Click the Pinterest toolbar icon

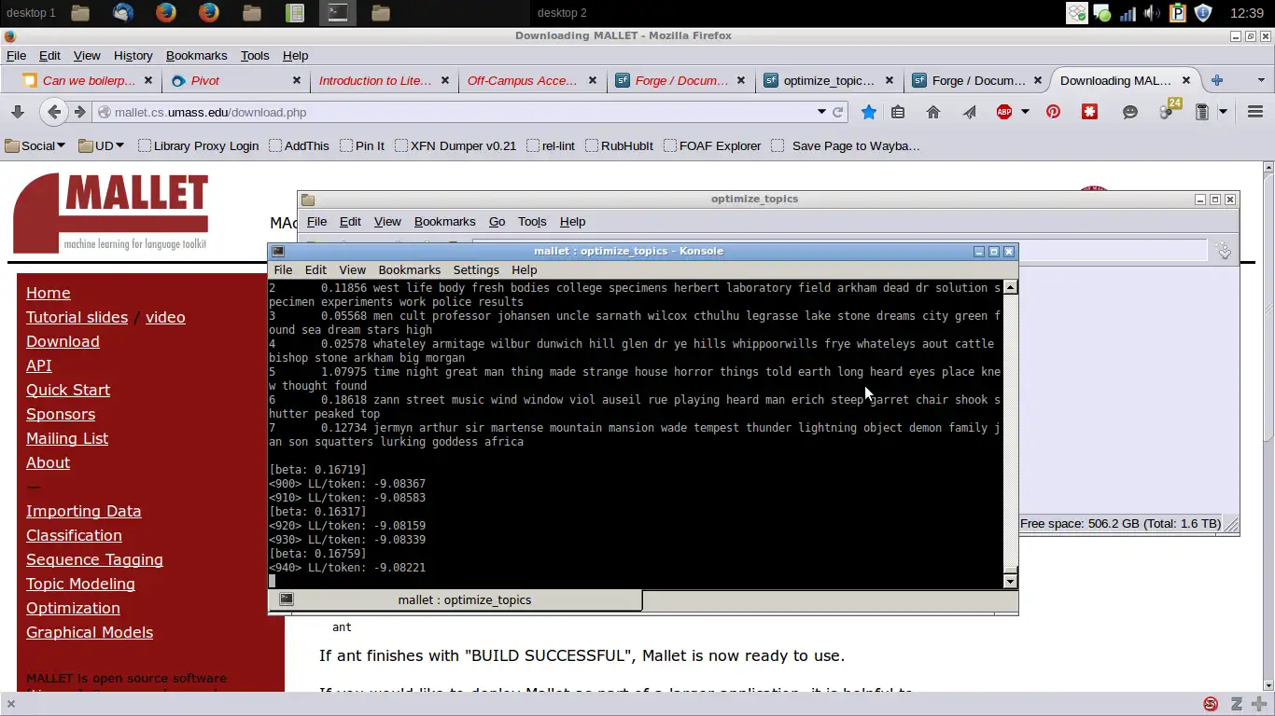point(1053,112)
